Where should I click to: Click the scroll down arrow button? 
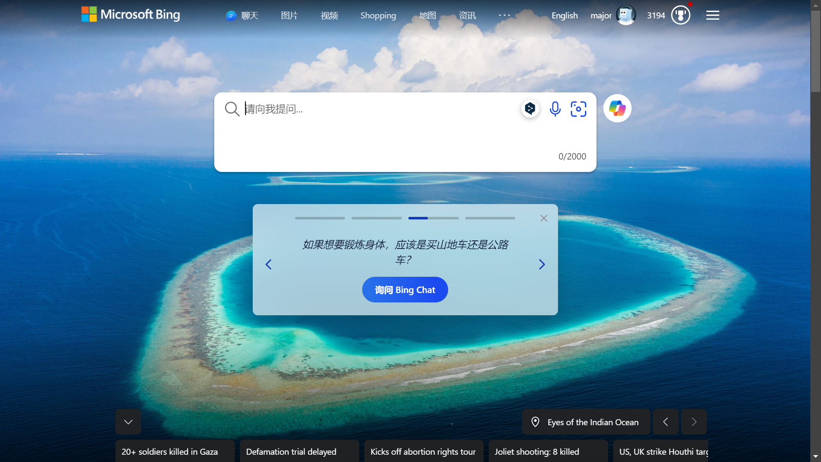click(127, 421)
